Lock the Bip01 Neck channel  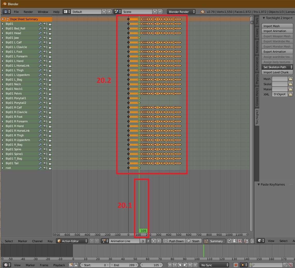pyautogui.click(x=50, y=84)
